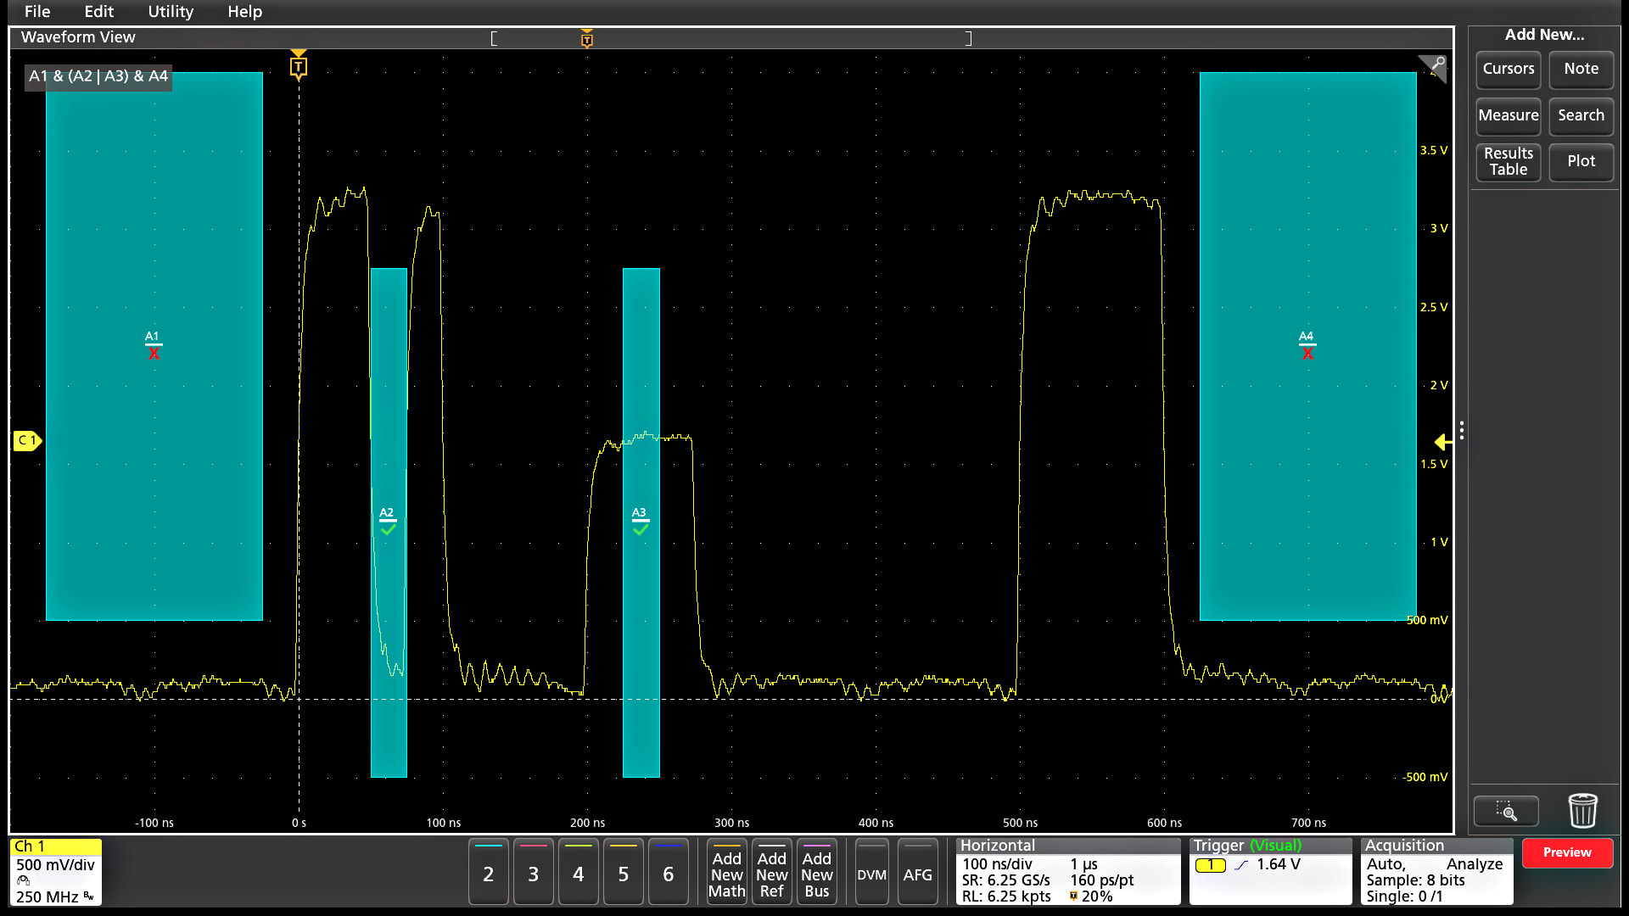Open the Trigger settings badge
The height and width of the screenshot is (916, 1629).
[x=1270, y=871]
